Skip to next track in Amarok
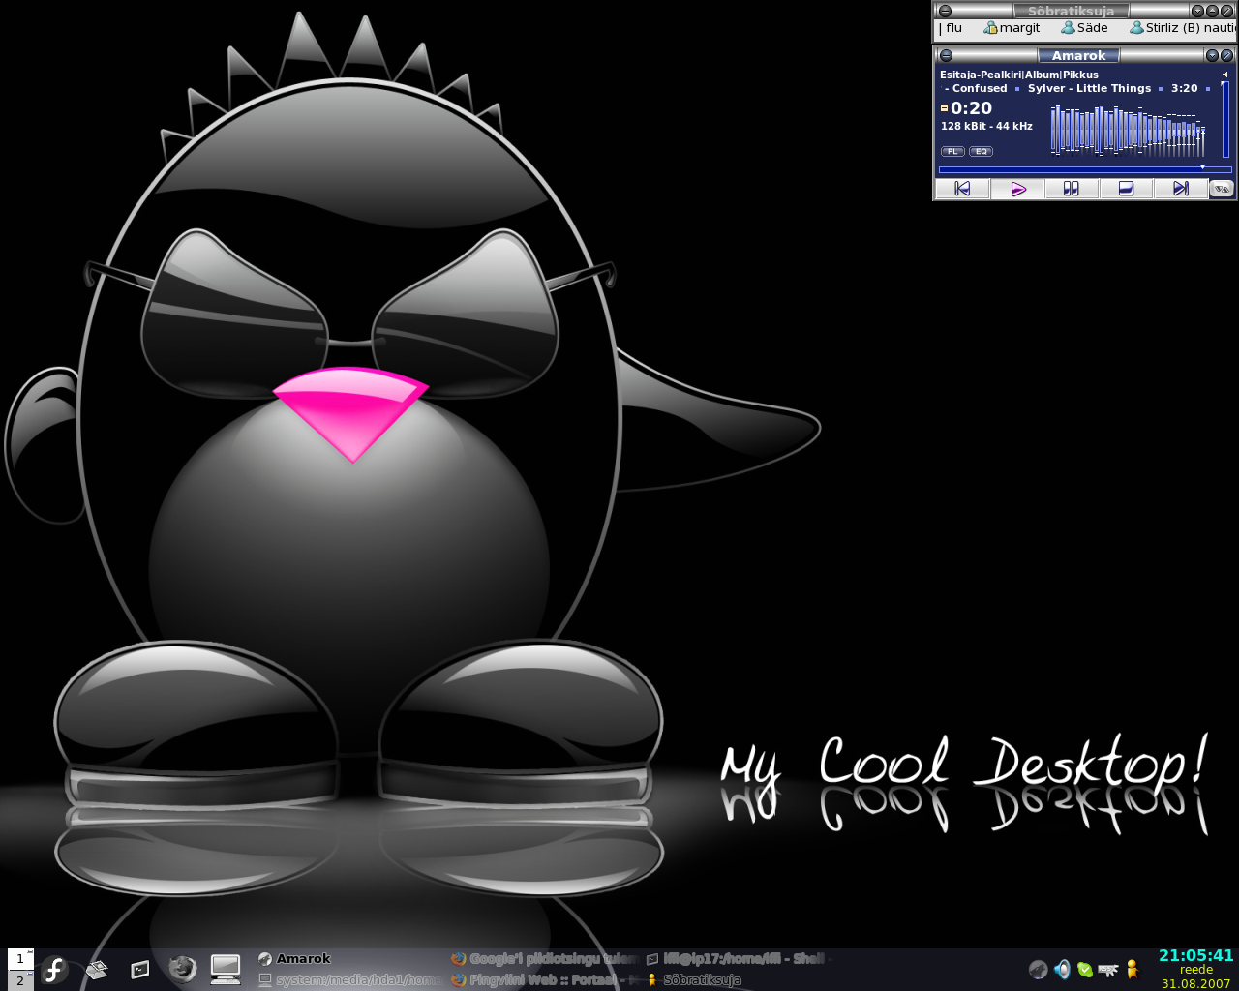1239x991 pixels. 1180,189
